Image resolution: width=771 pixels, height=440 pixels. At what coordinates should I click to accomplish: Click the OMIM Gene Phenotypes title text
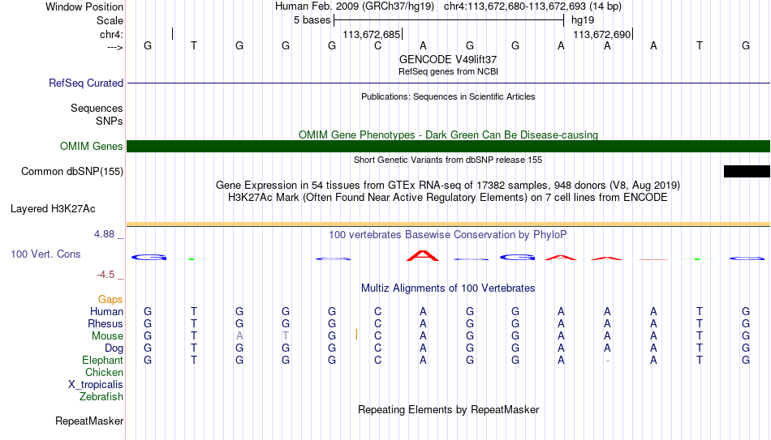click(448, 135)
